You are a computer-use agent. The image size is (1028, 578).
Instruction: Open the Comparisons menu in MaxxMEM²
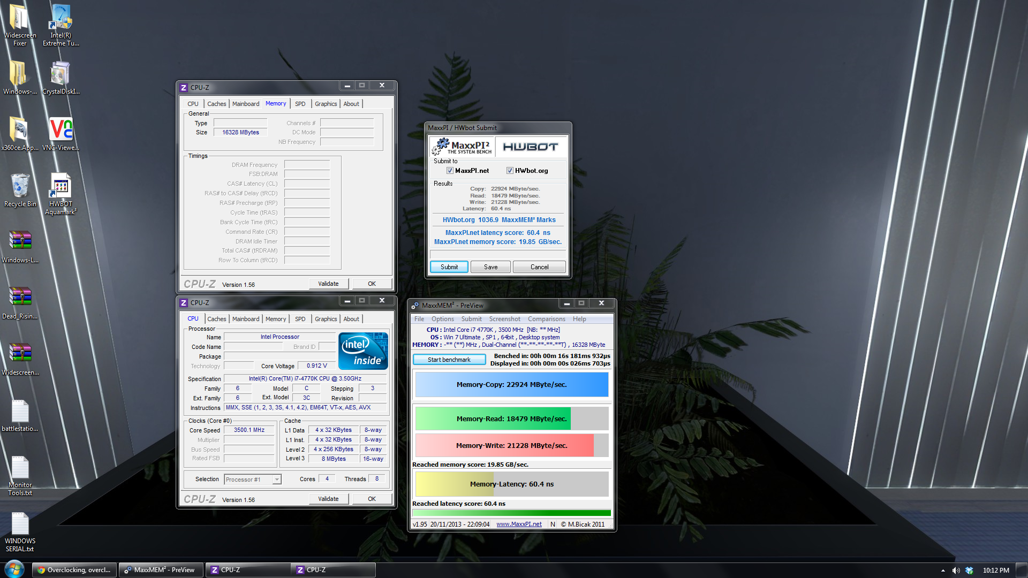click(x=547, y=319)
